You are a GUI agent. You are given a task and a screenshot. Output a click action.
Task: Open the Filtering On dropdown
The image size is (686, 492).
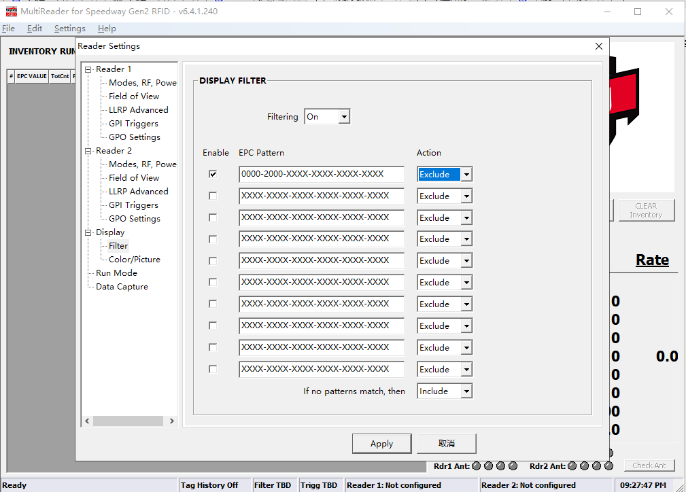pos(344,117)
